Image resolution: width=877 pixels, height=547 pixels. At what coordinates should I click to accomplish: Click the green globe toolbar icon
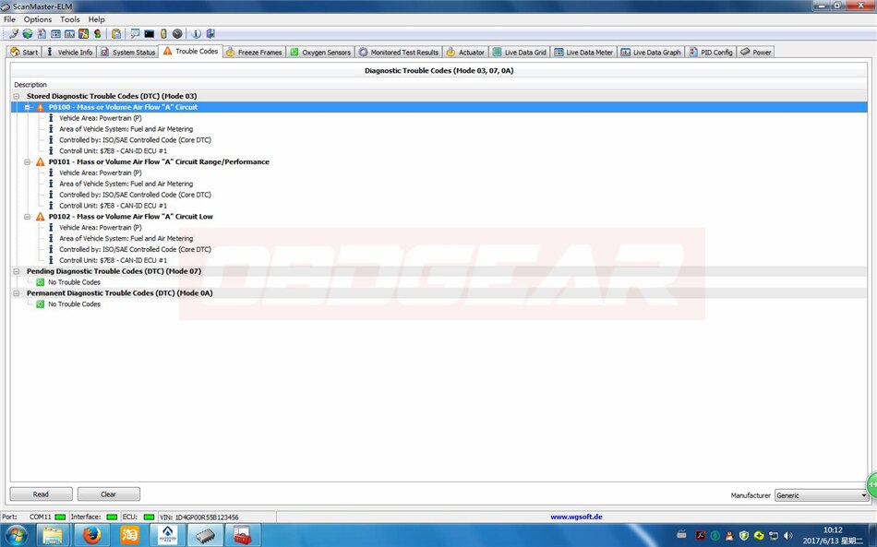coord(28,33)
